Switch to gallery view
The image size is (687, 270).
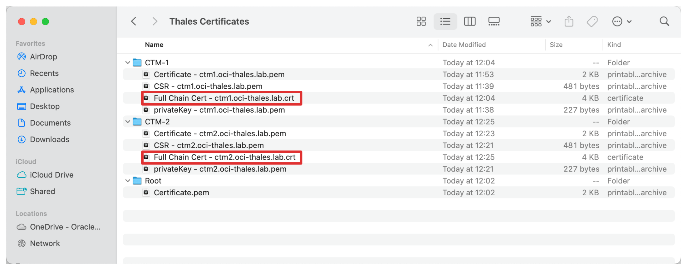[x=494, y=21]
